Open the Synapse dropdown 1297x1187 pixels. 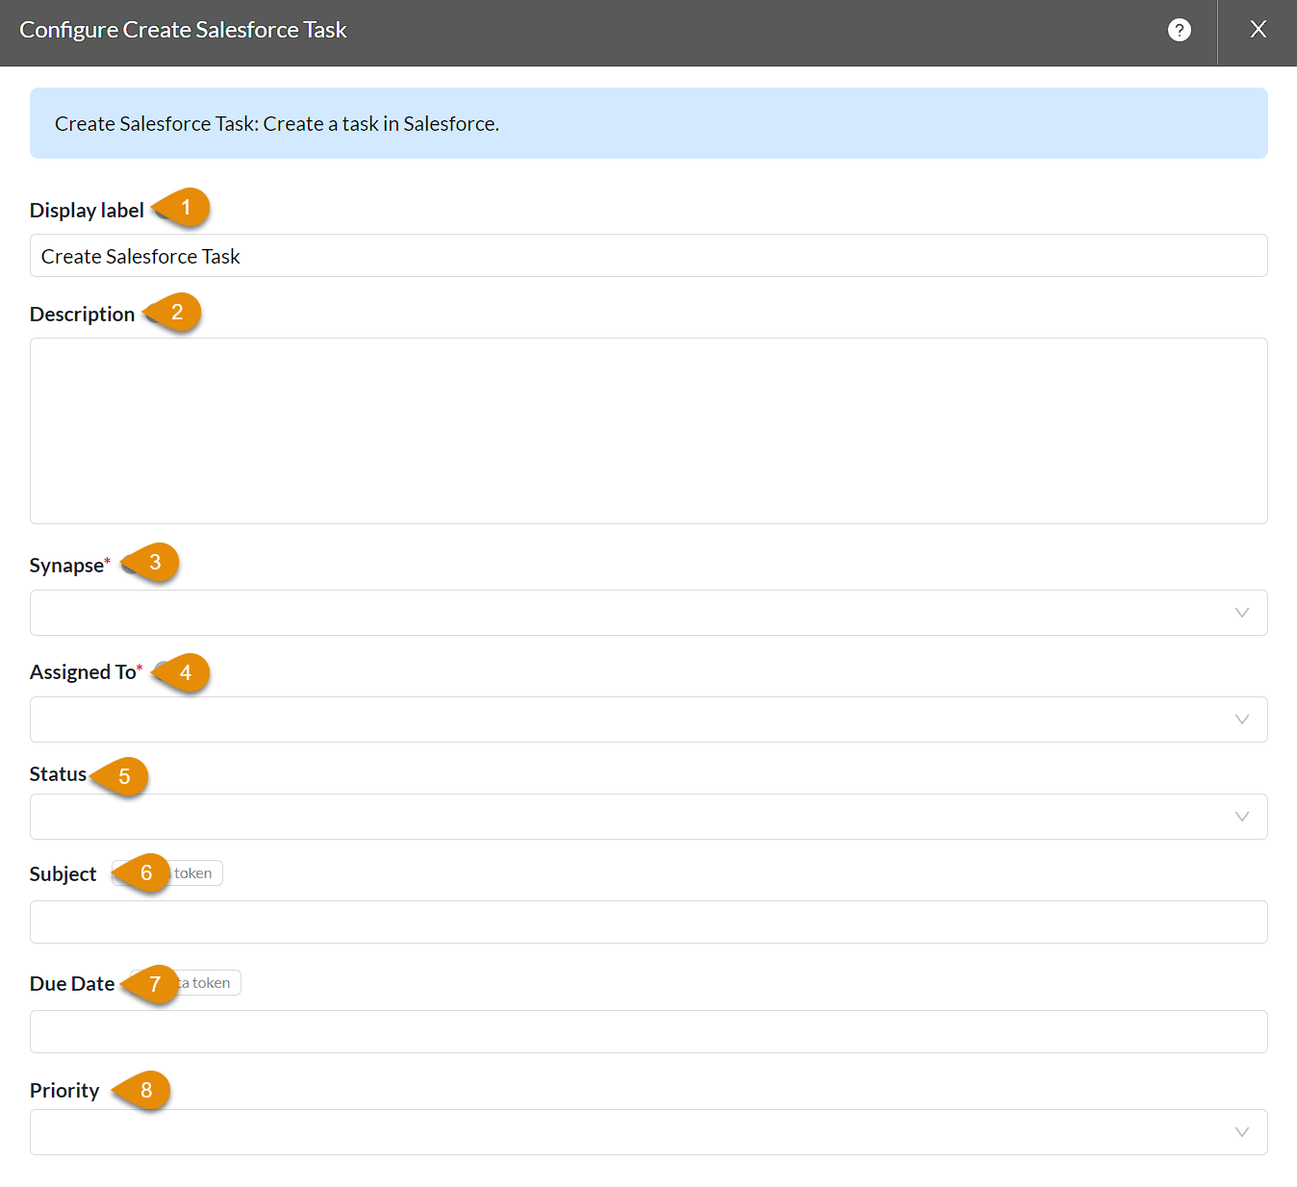(648, 613)
